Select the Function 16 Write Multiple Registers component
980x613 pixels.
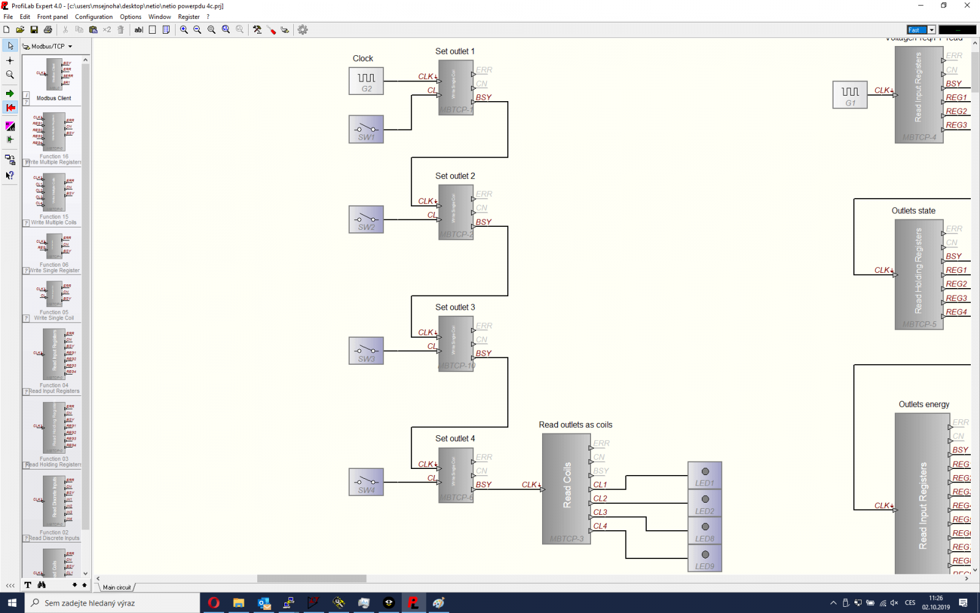[x=53, y=138]
